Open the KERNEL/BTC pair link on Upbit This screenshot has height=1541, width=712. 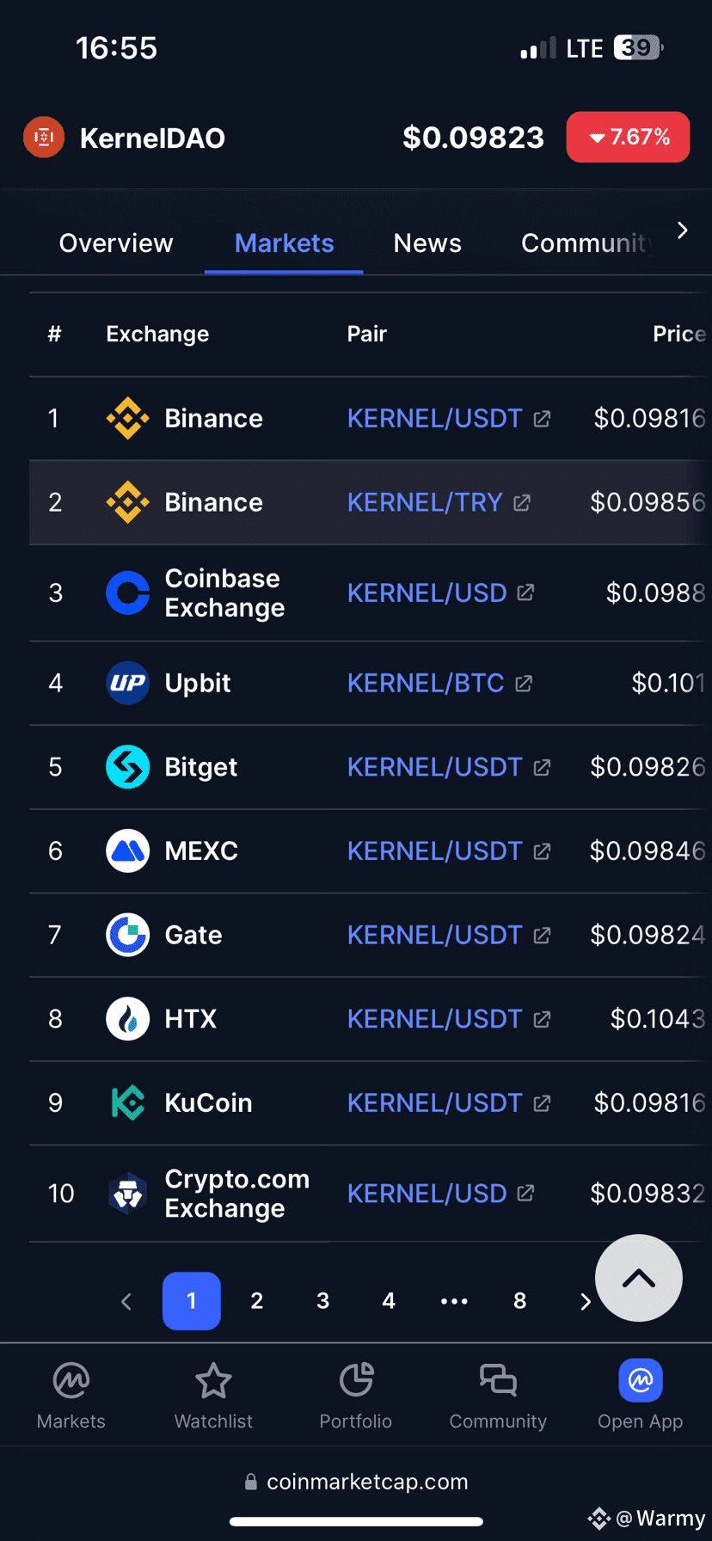pyautogui.click(x=426, y=683)
